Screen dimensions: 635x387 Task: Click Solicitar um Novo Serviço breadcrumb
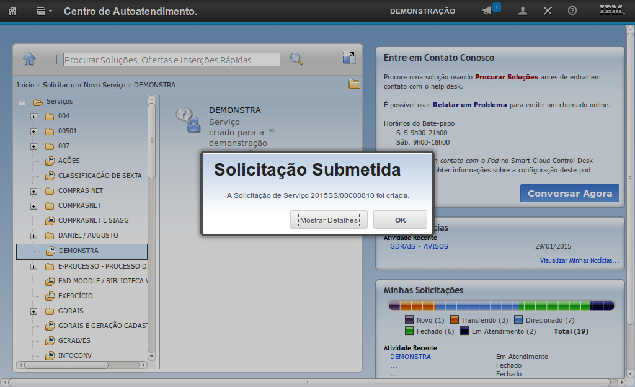pyautogui.click(x=84, y=85)
